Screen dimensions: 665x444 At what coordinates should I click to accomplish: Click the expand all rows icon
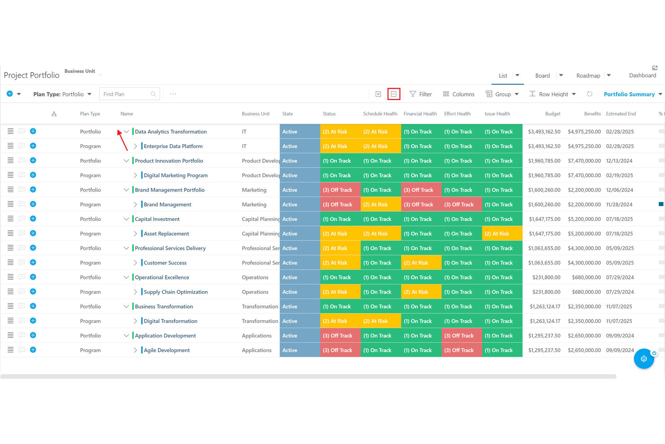(x=378, y=94)
